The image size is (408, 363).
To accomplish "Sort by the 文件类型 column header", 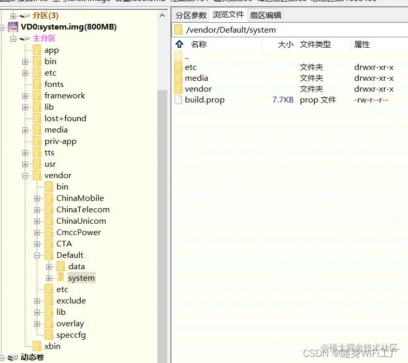I will click(315, 44).
